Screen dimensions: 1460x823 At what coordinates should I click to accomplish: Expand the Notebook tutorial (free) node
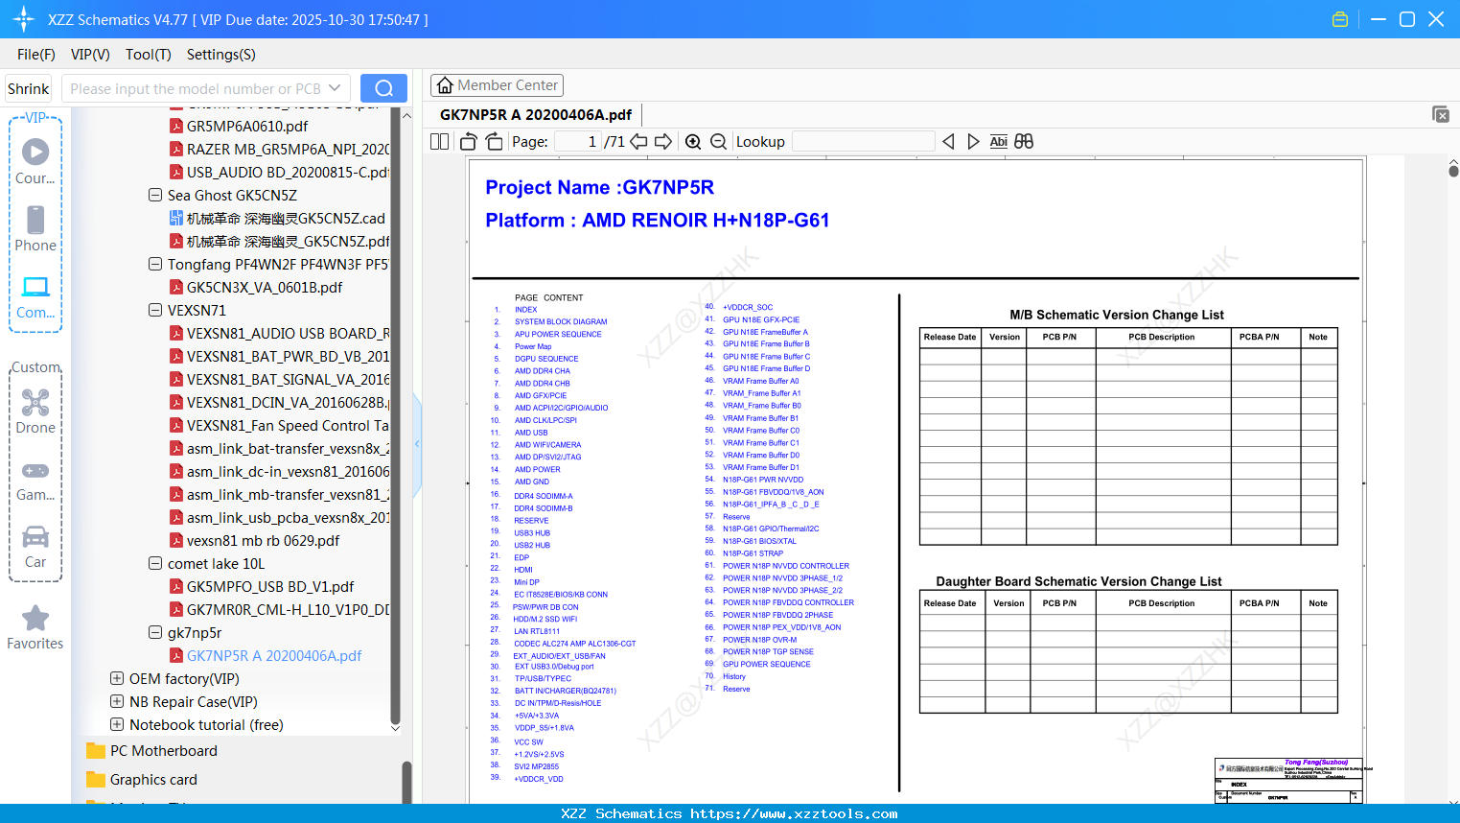click(x=117, y=724)
